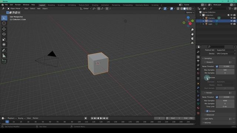Image resolution: width=237 pixels, height=133 pixels.
Task: Open the Texture checker properties tab
Action: [198, 113]
